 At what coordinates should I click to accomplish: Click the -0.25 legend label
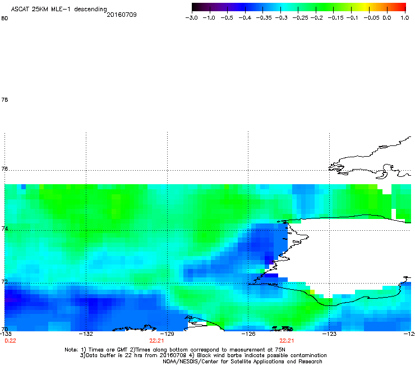301,18
